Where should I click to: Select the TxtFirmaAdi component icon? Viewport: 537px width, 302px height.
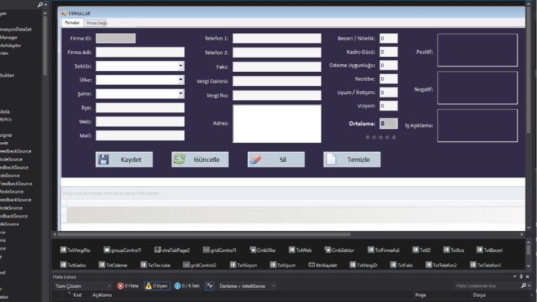click(371, 250)
